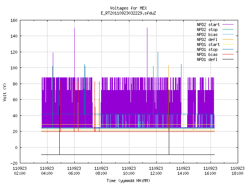Click the "120" y-axis tick label

coord(14,52)
